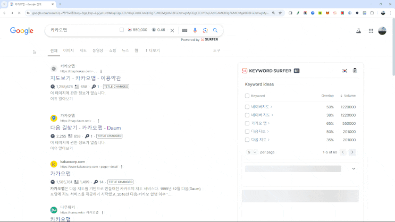Switch to the 지도 tab
The height and width of the screenshot is (222, 395).
click(x=83, y=50)
